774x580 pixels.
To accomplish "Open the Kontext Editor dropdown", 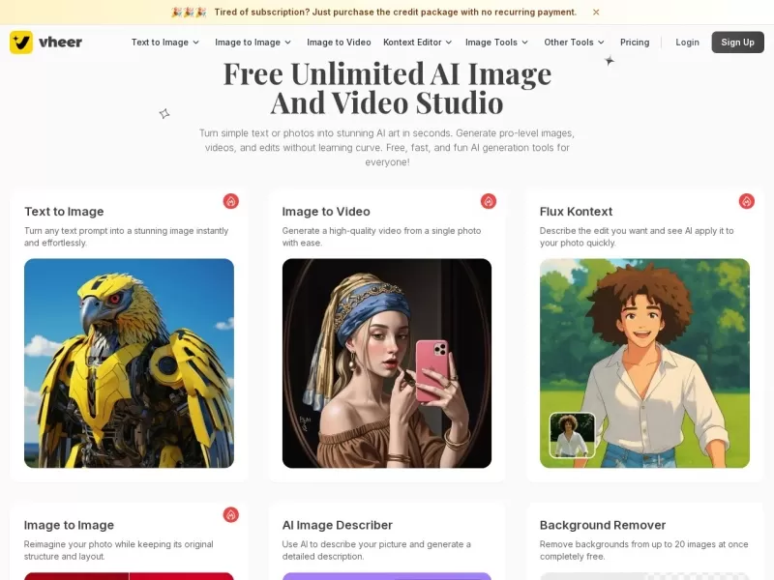I will 417,43.
